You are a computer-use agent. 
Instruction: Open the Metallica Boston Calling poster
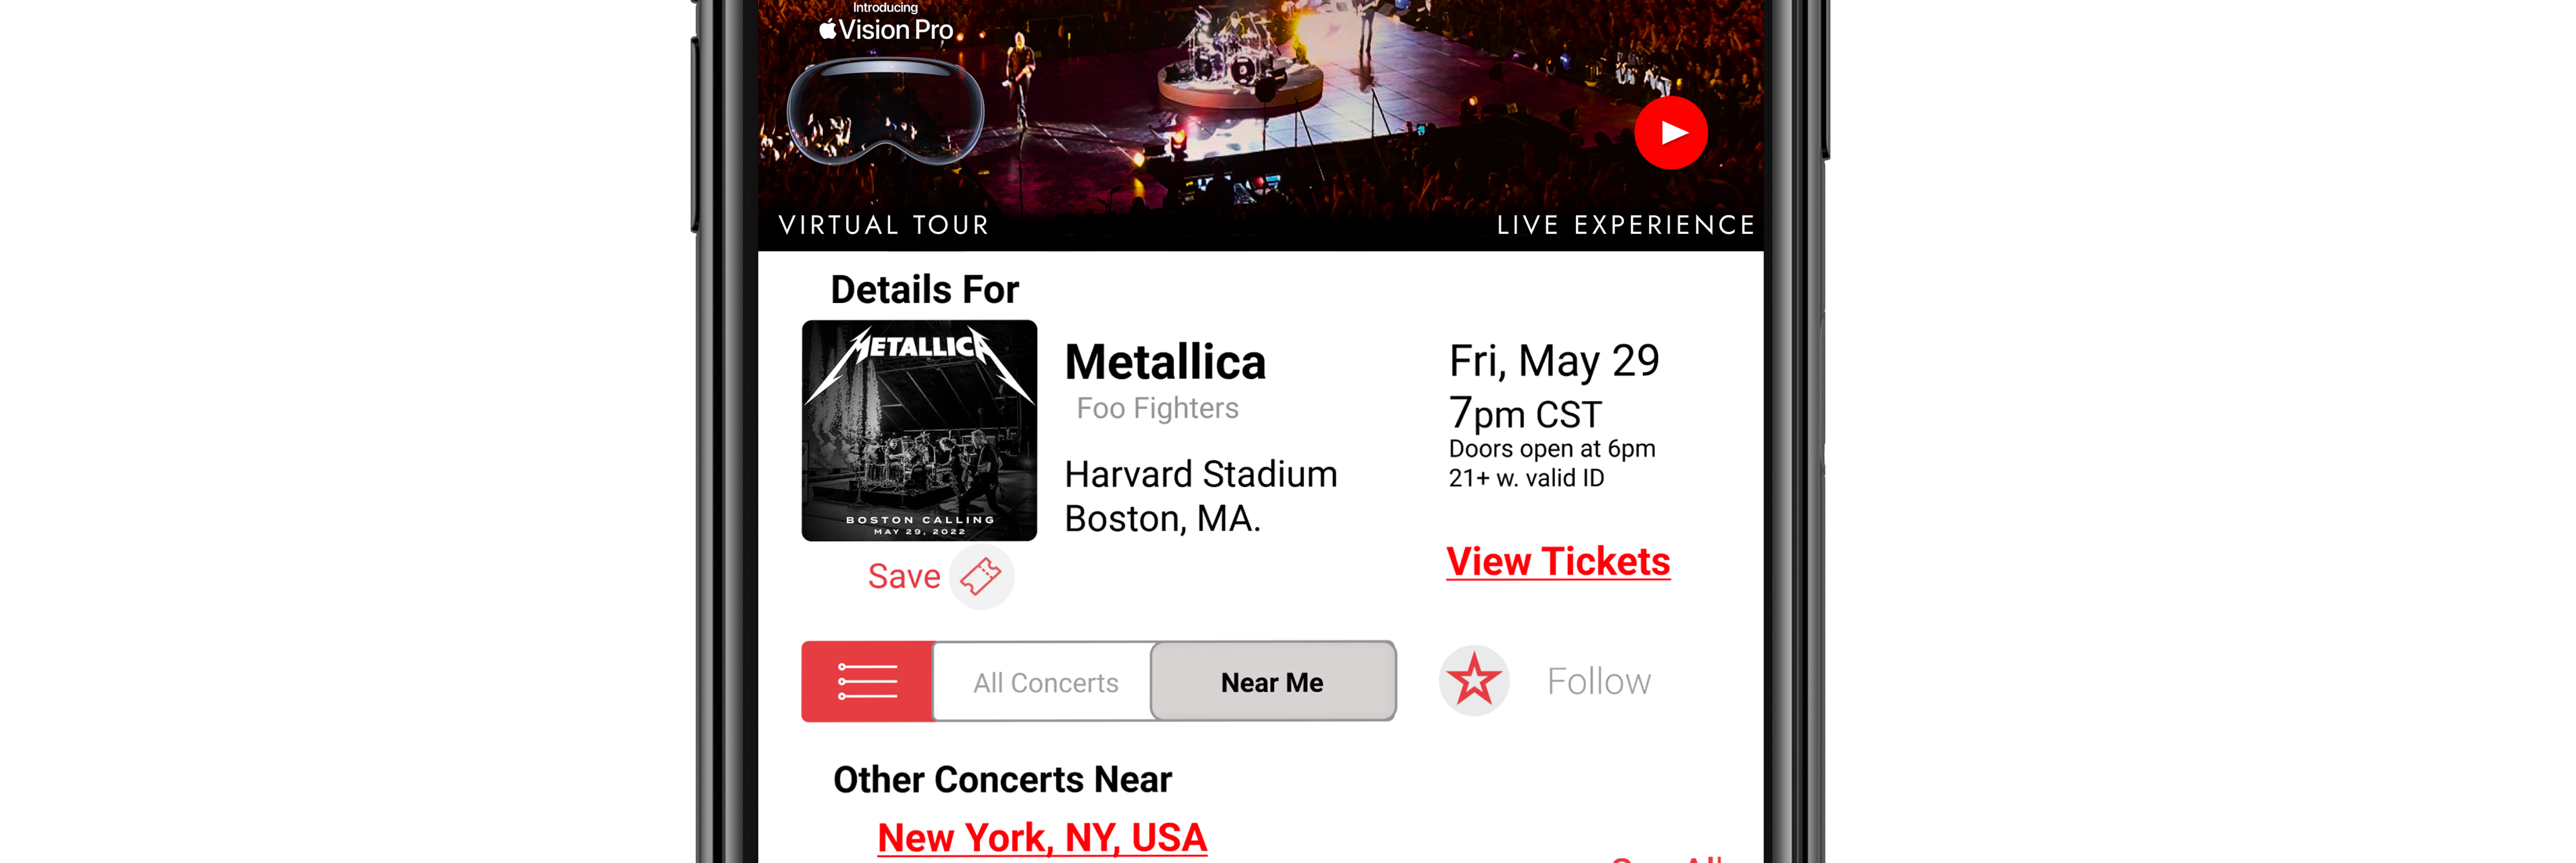919,431
